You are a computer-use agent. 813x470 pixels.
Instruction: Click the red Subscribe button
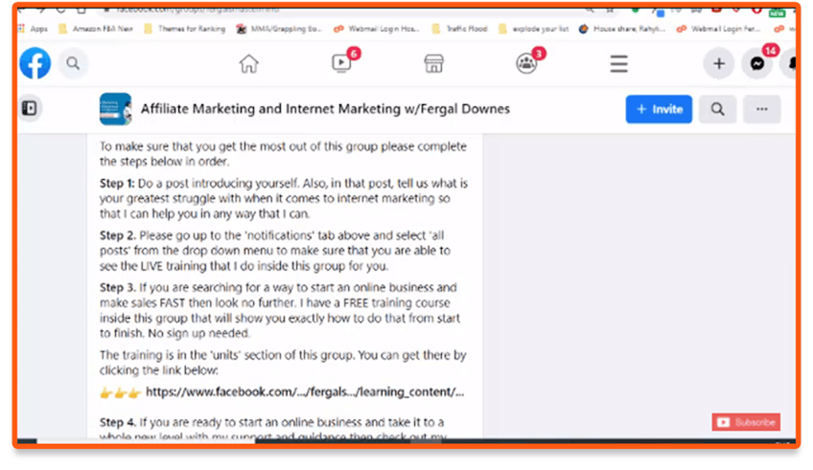point(746,422)
